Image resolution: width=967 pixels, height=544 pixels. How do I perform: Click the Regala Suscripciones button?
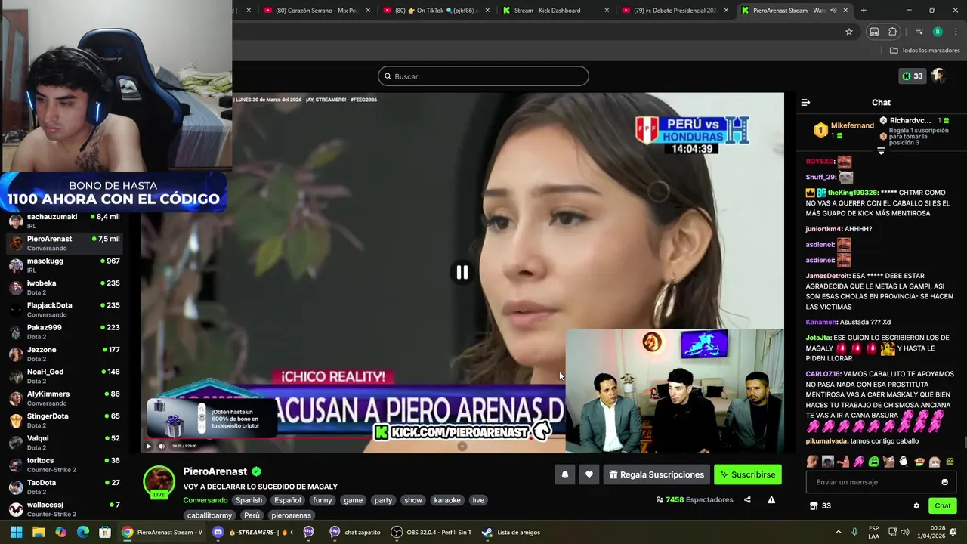[657, 474]
